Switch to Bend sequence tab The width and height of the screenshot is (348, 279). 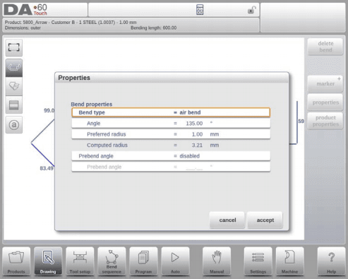click(112, 261)
